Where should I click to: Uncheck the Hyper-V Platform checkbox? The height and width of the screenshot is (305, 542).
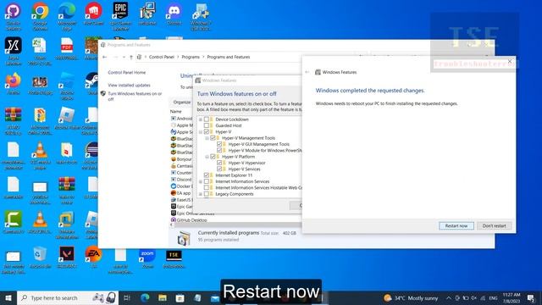[x=213, y=157]
